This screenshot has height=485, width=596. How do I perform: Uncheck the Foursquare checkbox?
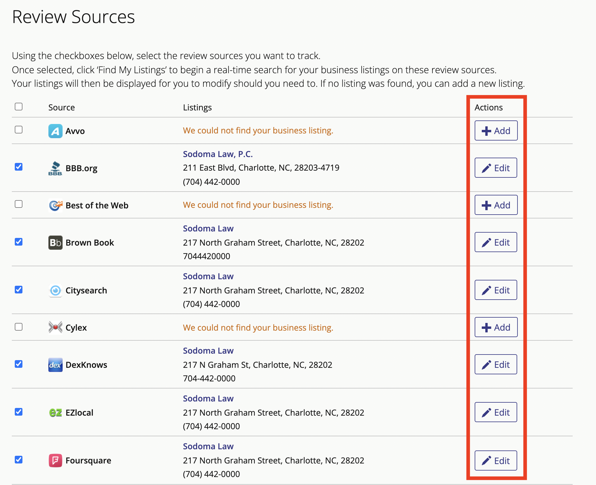click(19, 460)
